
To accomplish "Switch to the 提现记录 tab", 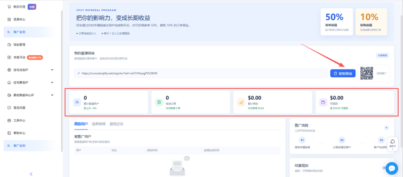I will click(116, 124).
